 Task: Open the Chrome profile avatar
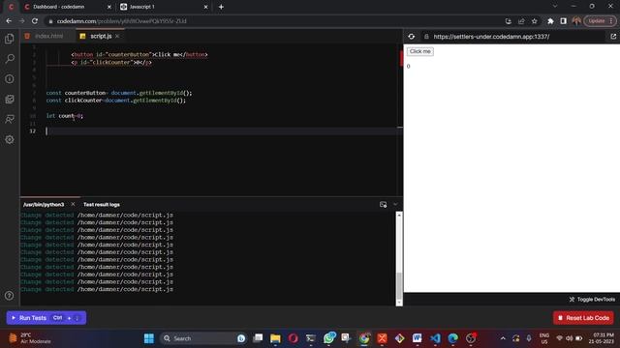tap(576, 21)
